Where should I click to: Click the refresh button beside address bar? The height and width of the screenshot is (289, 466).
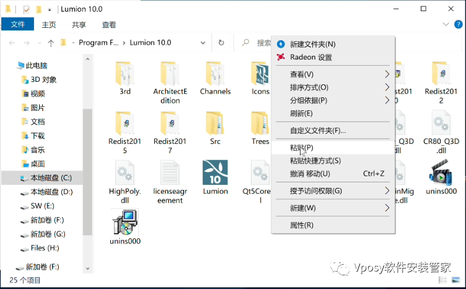(221, 43)
